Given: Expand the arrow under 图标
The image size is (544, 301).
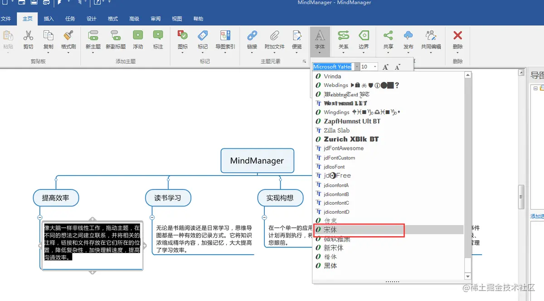Looking at the screenshot, I should click(183, 53).
